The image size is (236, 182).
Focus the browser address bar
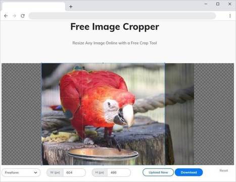click(122, 16)
